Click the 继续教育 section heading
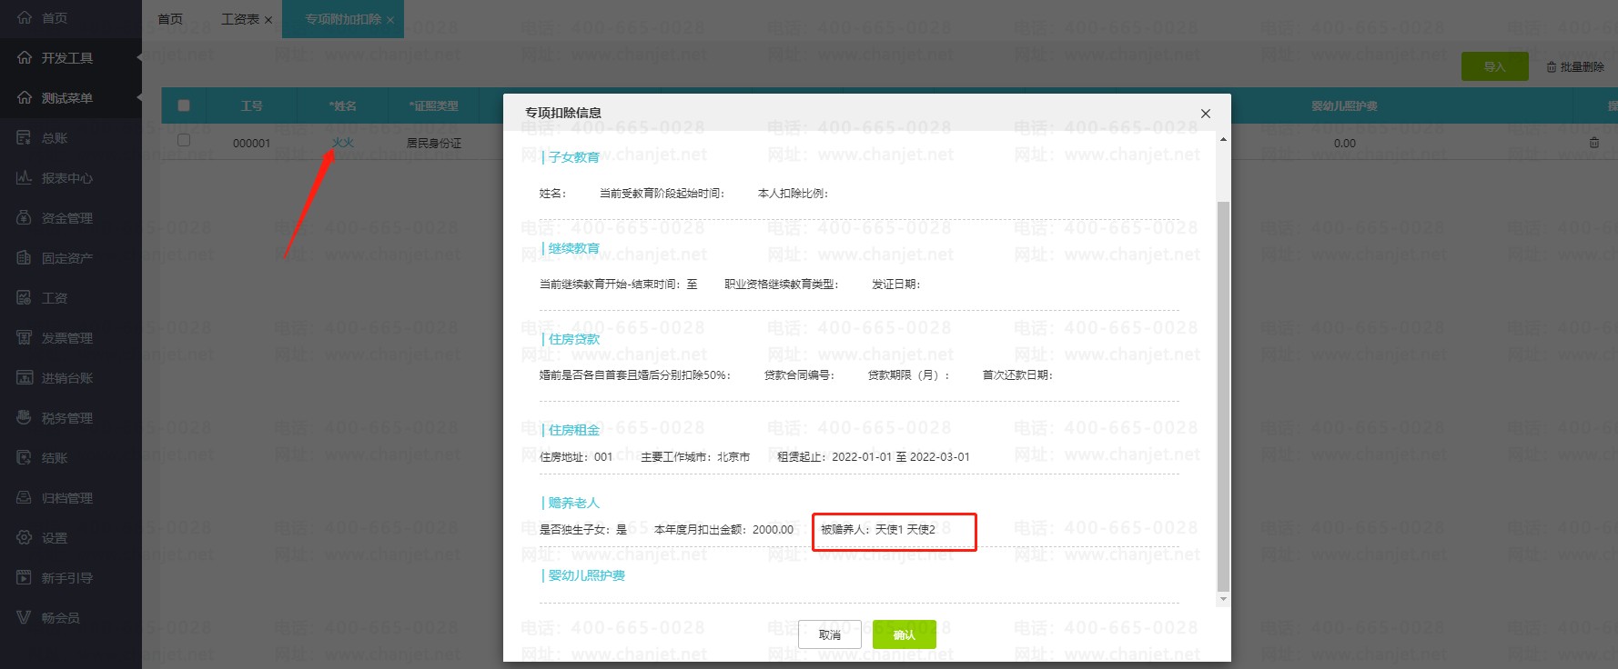 pyautogui.click(x=573, y=248)
